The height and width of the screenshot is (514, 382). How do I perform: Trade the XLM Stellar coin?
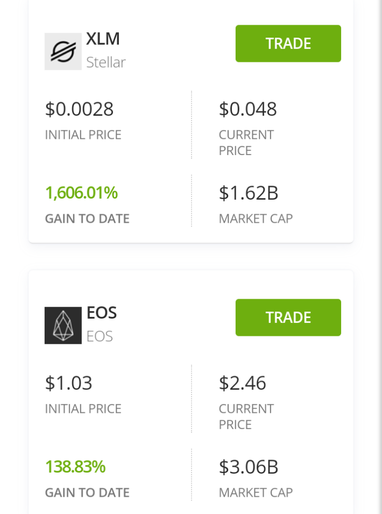288,44
